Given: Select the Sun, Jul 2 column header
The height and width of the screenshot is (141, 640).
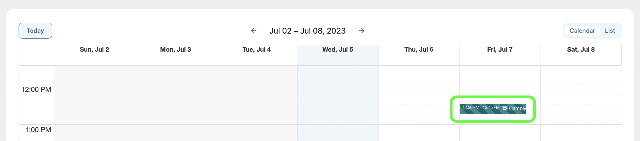Looking at the screenshot, I should 94,50.
